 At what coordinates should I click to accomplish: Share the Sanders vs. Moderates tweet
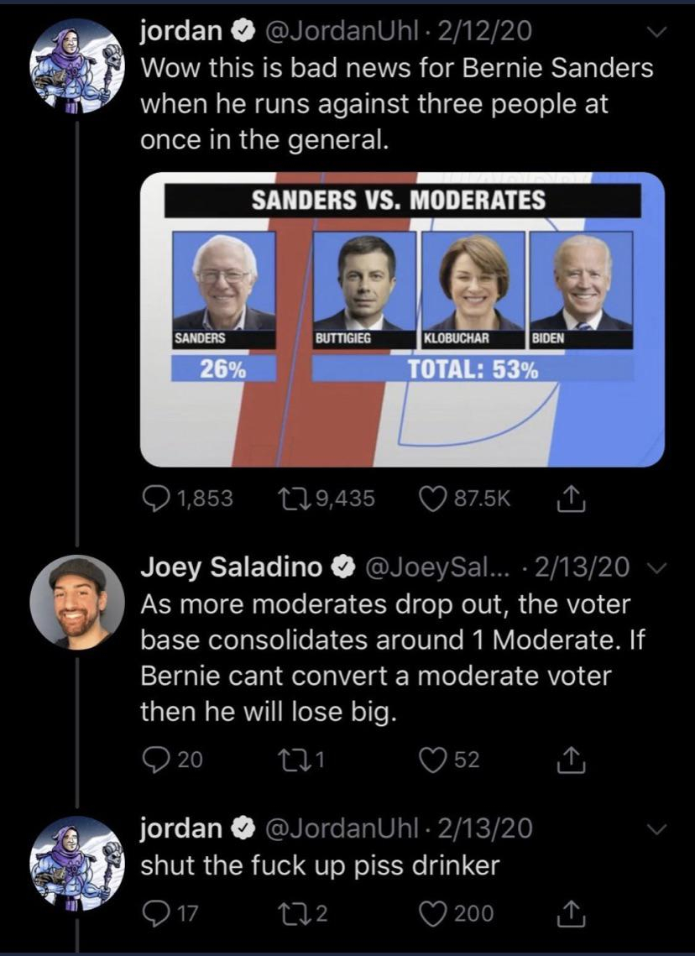click(568, 499)
